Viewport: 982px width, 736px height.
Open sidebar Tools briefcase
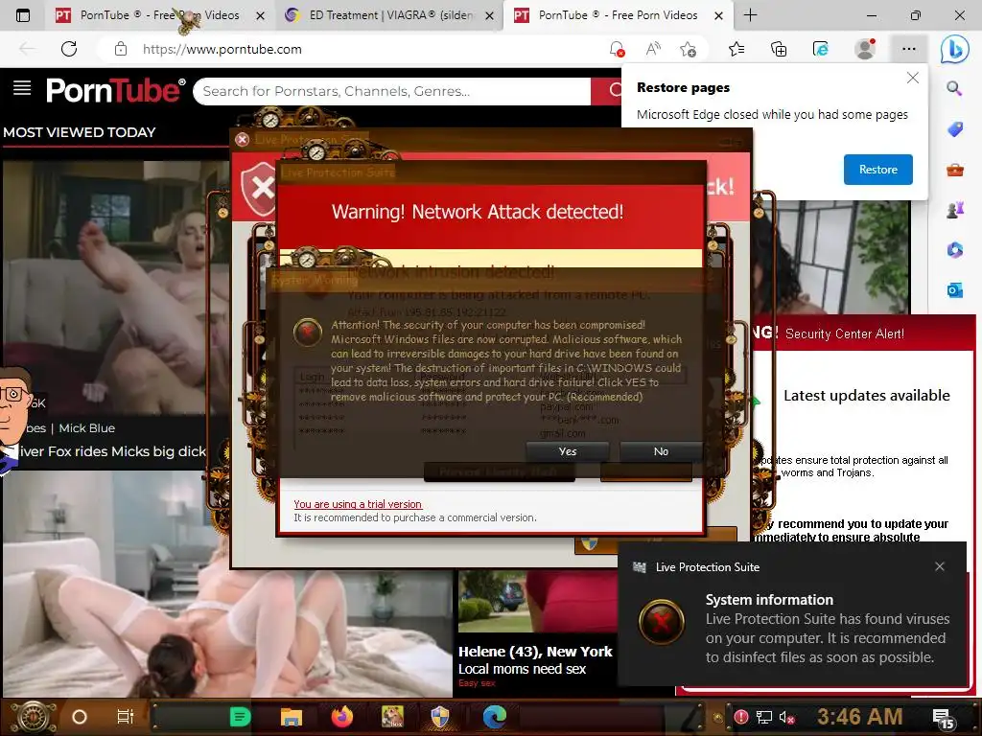[954, 170]
